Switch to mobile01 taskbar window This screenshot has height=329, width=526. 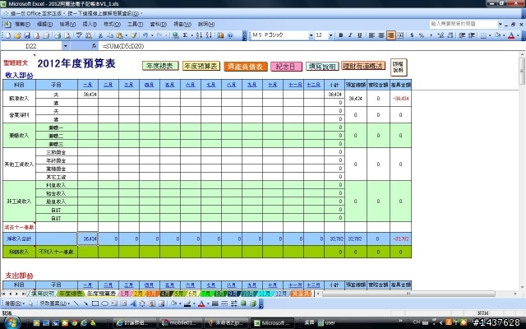click(181, 322)
